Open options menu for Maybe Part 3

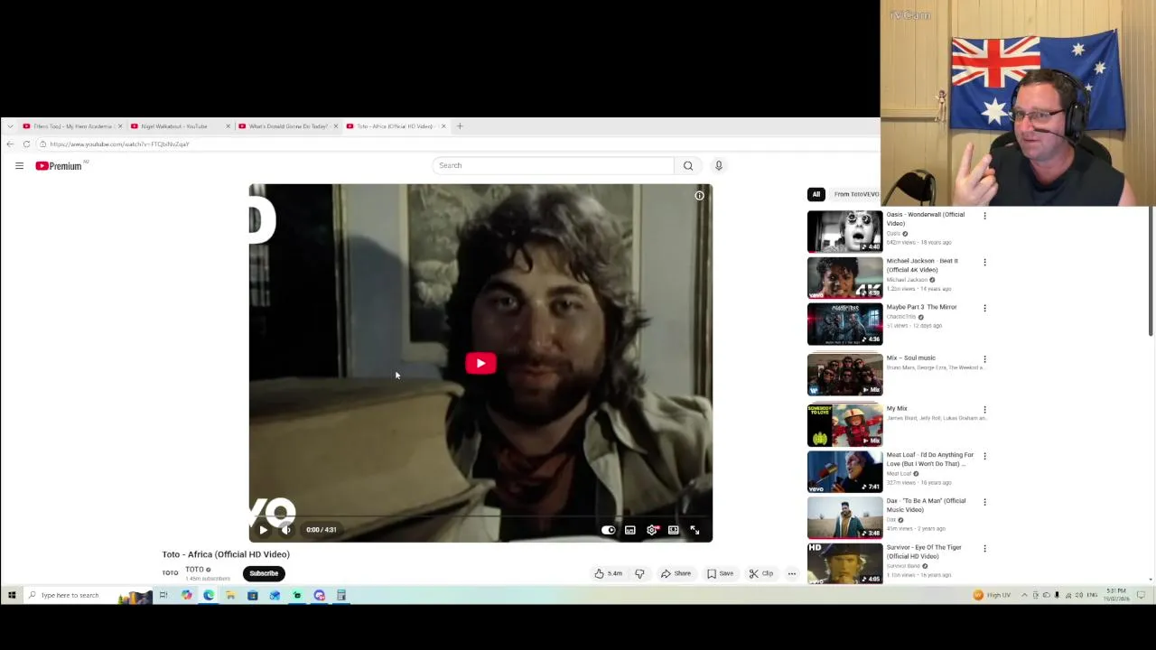coord(984,308)
